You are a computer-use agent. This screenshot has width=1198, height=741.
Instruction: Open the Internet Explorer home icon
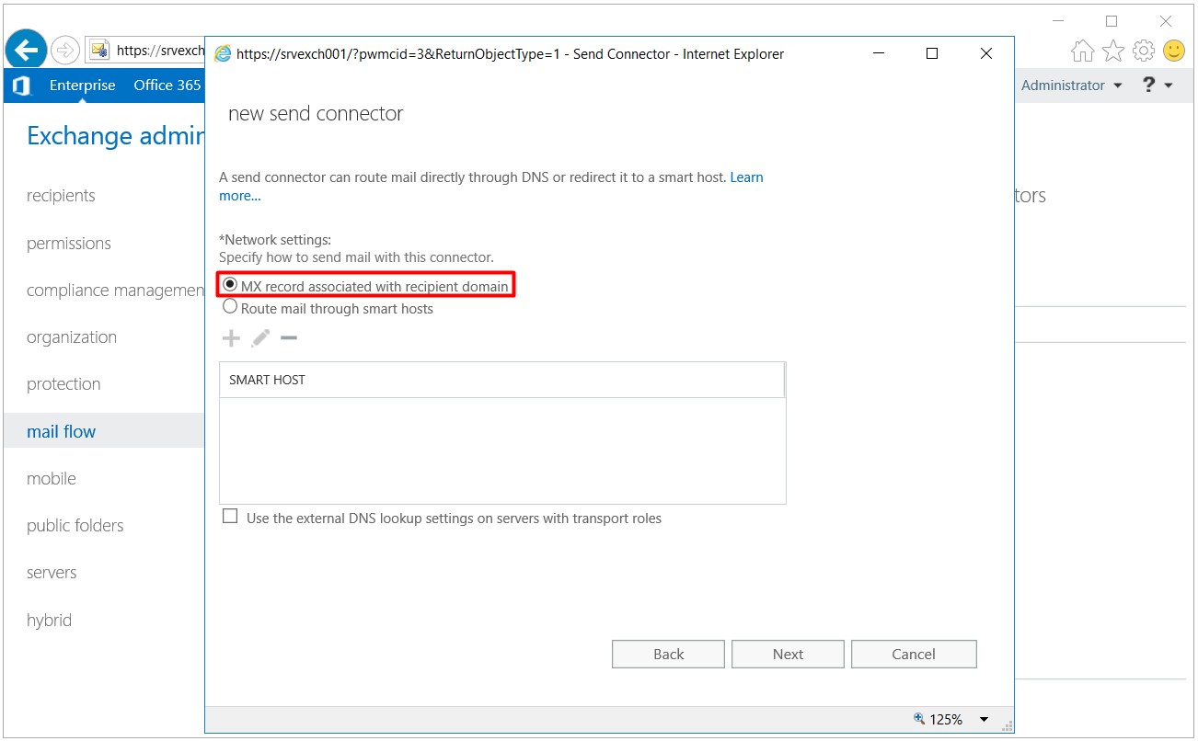(1083, 51)
